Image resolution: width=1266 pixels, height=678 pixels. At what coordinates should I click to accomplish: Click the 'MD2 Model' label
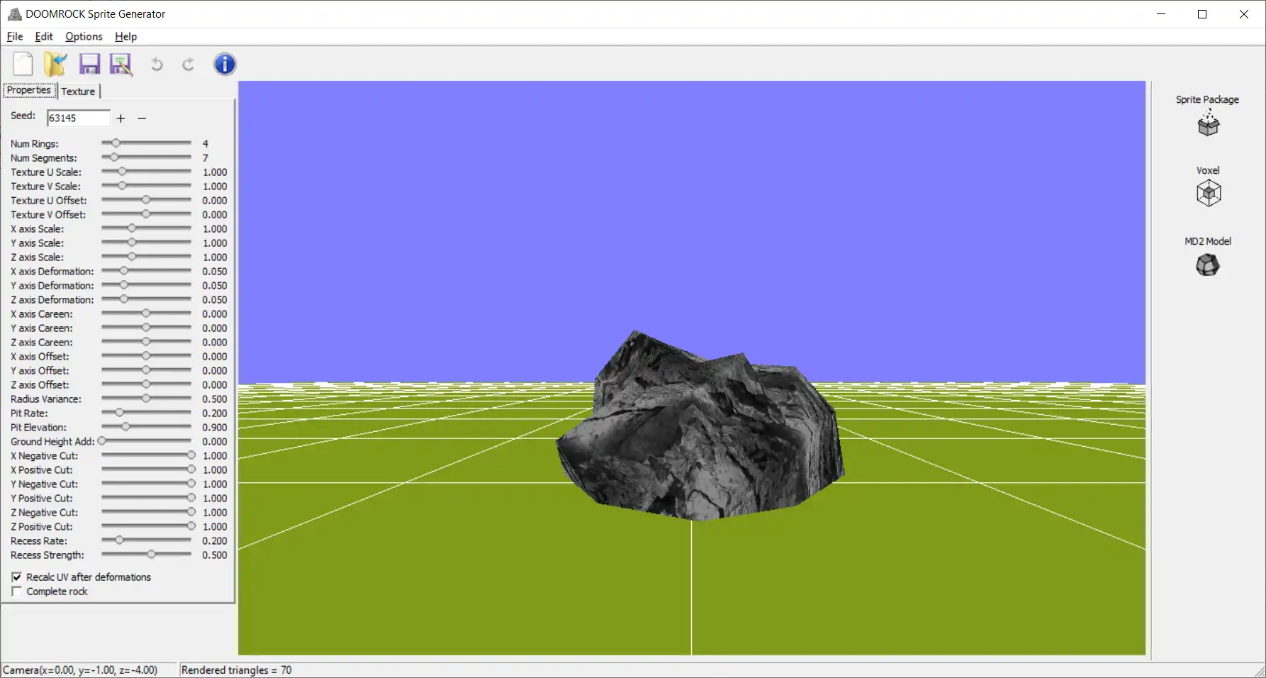pyautogui.click(x=1208, y=241)
